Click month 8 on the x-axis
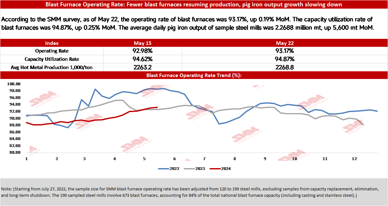 234,158
